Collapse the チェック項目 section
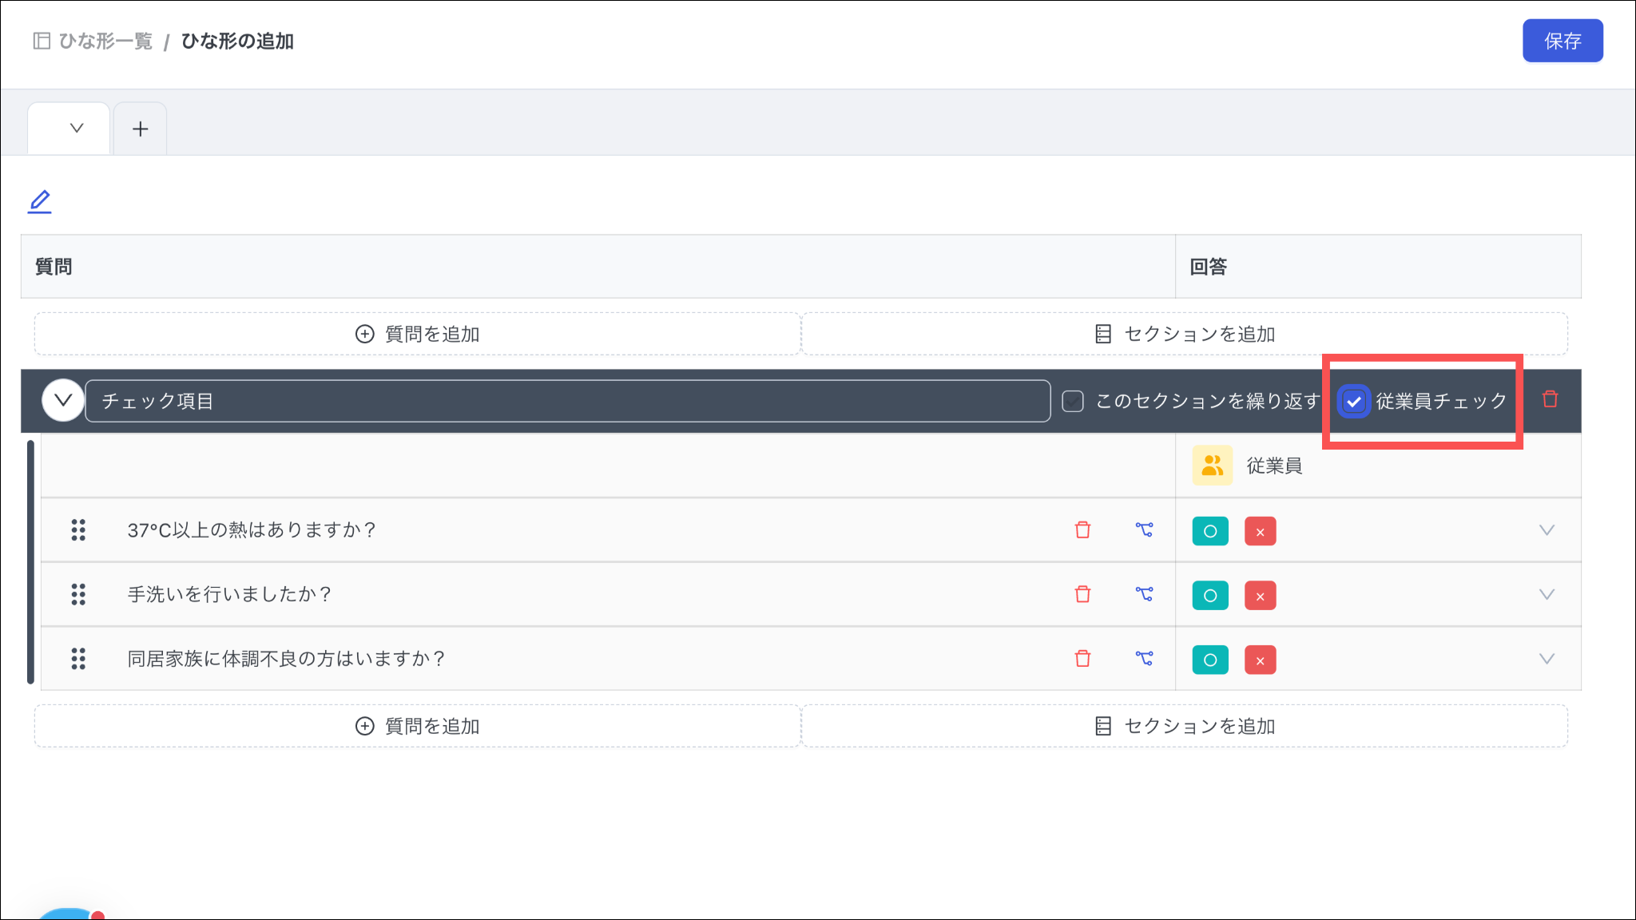Viewport: 1636px width, 920px height. (x=63, y=401)
